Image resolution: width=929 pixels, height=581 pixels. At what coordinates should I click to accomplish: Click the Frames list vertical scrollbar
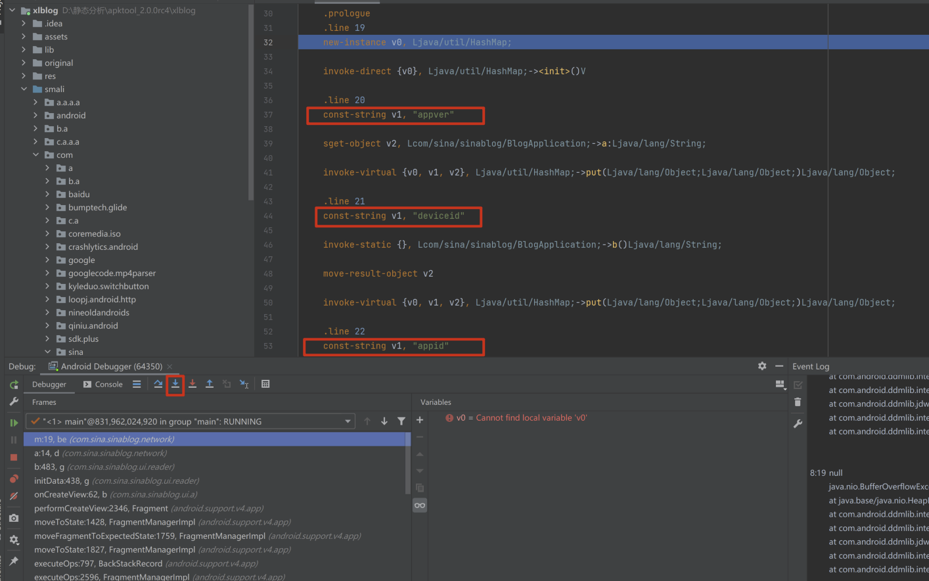[x=408, y=463]
